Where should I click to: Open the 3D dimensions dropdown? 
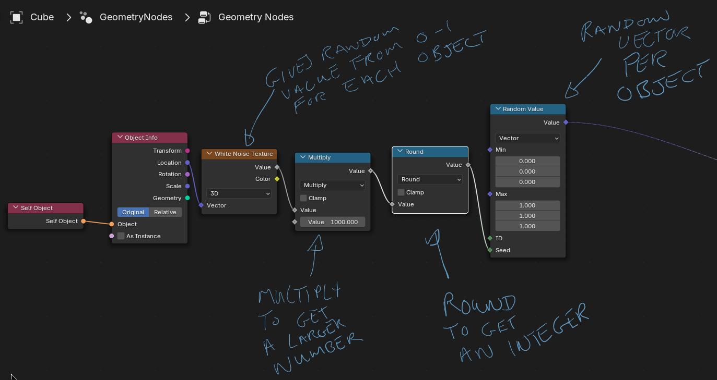(239, 193)
